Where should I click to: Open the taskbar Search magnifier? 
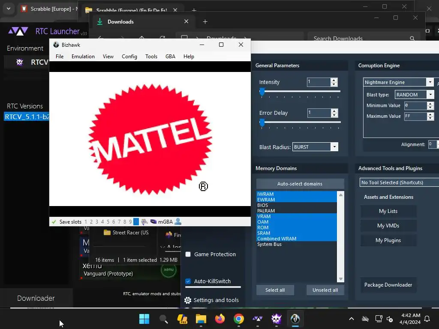click(163, 319)
